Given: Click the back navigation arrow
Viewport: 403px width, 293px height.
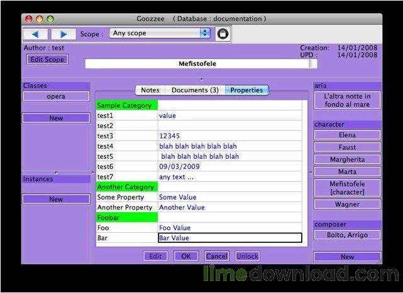Looking at the screenshot, I should [35, 34].
